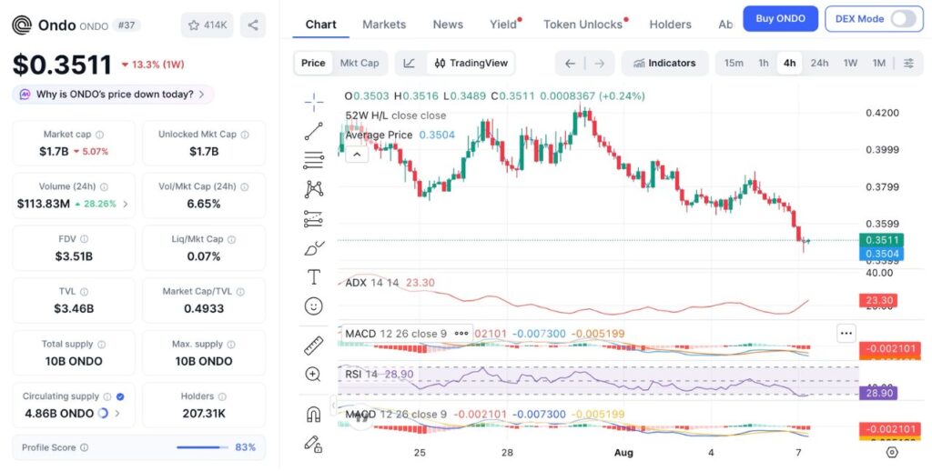Open the chart settings sliders icon
Screen dimensions: 932x471
[x=909, y=63]
